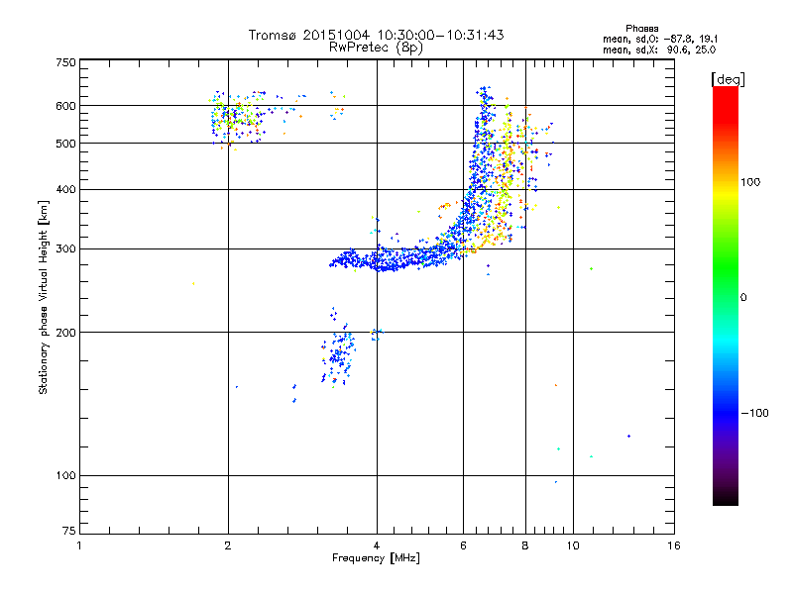Screen dimensions: 793x594
Task: Click the y-axis '200' tick label
Action: pyautogui.click(x=65, y=333)
